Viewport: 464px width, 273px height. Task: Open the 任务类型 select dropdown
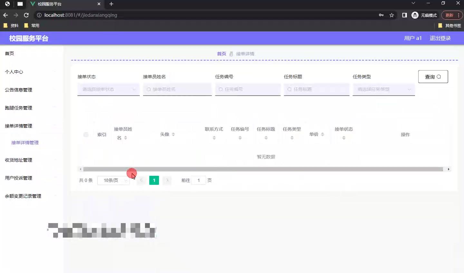[384, 89]
